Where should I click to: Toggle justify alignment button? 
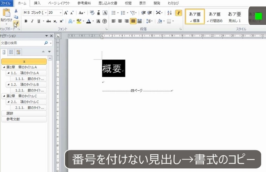(x=133, y=21)
